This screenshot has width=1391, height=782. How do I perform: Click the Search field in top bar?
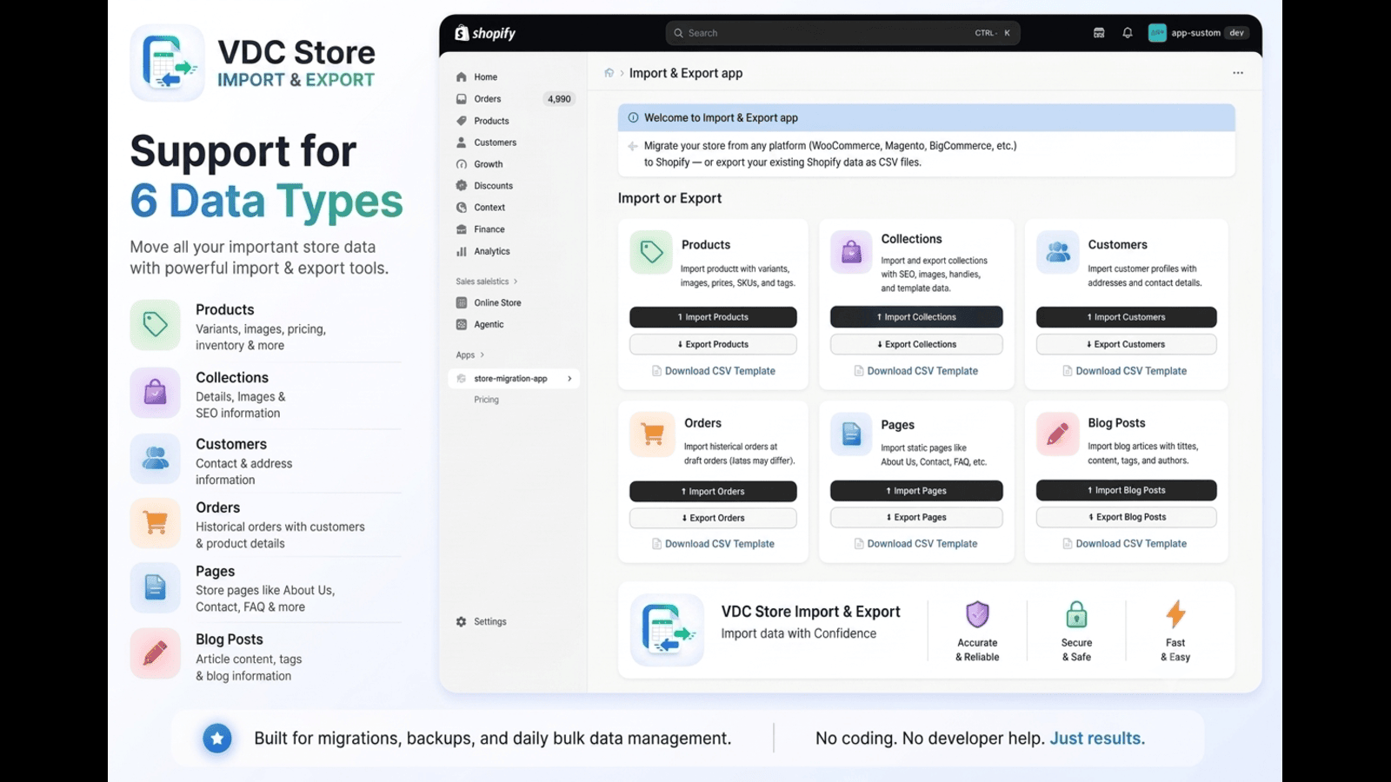pyautogui.click(x=842, y=33)
